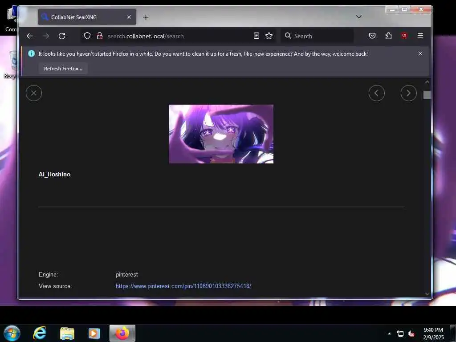This screenshot has height=342, width=456.
Task: Click the View source: label
Action: tap(55, 286)
